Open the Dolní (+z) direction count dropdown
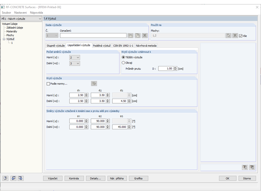 [75, 63]
